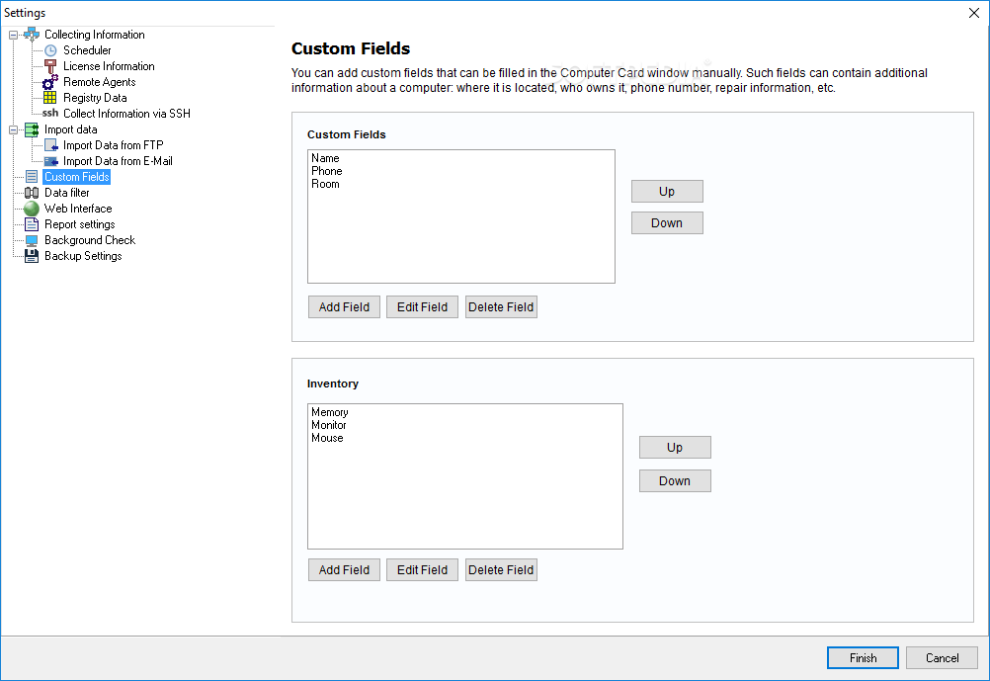Select the Phone entry in Custom Fields

coord(327,171)
